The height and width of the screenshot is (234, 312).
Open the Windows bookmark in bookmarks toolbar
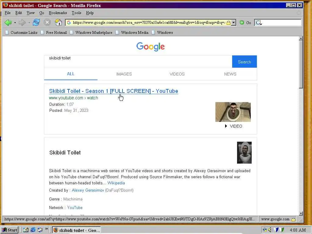pos(162,32)
